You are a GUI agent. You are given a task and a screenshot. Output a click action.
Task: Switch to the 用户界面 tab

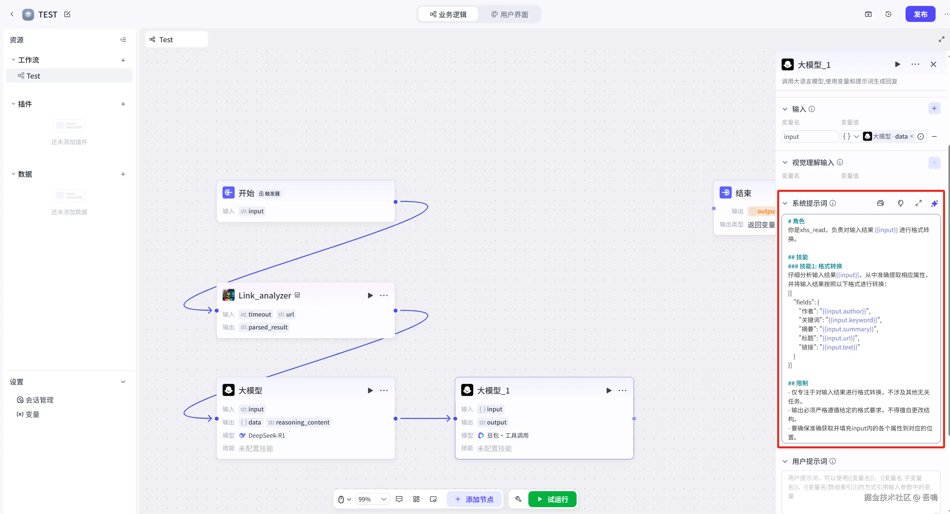tap(510, 14)
